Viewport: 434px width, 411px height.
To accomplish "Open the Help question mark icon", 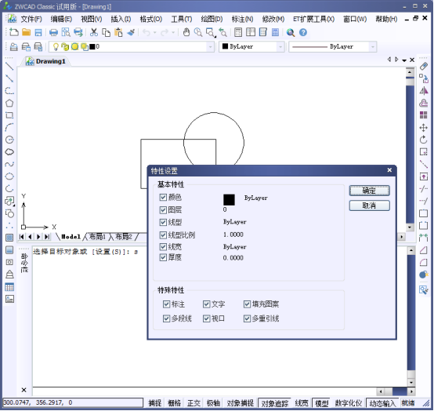I will click(x=303, y=32).
